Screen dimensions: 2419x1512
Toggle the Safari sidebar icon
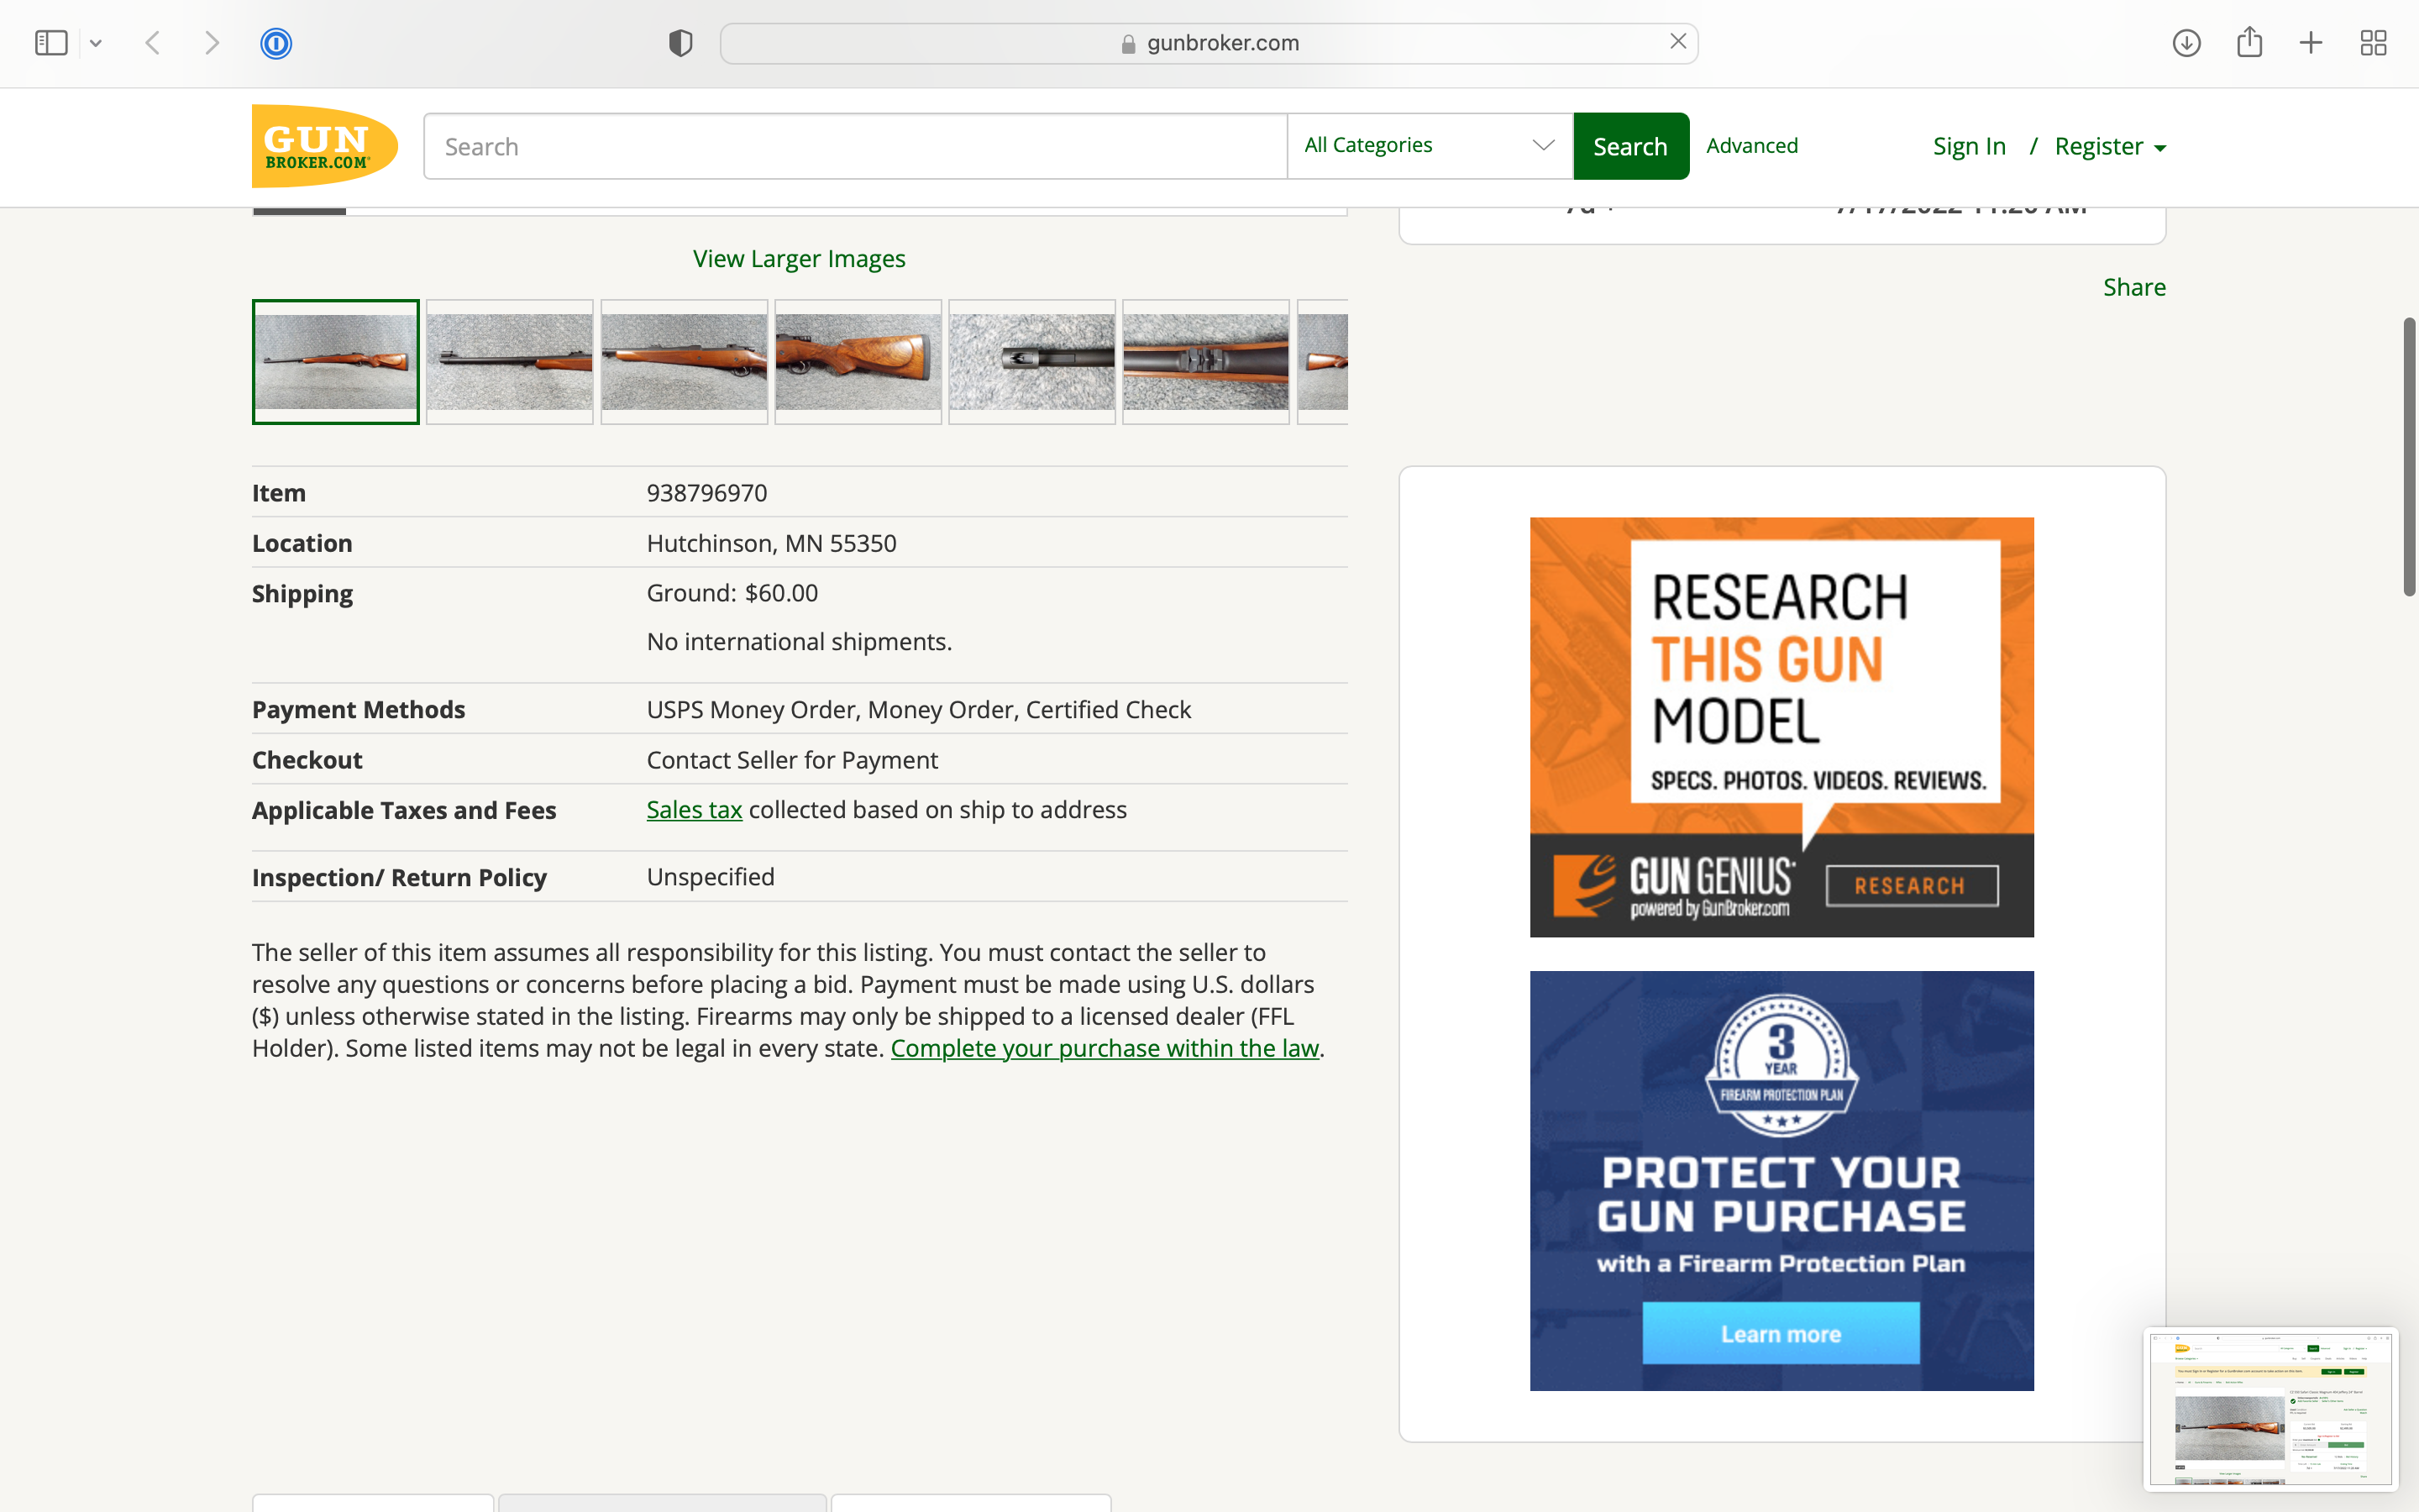51,43
